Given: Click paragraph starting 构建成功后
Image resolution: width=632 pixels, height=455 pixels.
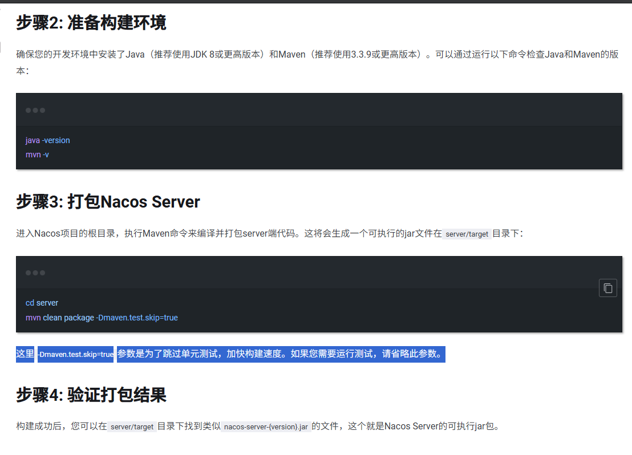Looking at the screenshot, I should tap(258, 426).
